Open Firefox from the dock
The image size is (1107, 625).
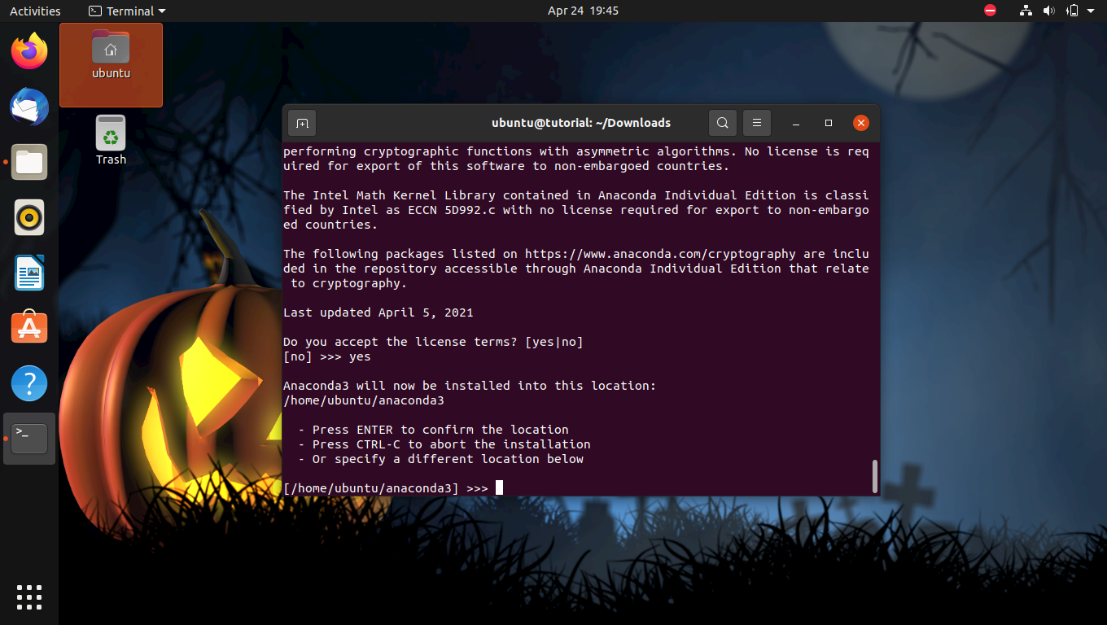pyautogui.click(x=29, y=51)
